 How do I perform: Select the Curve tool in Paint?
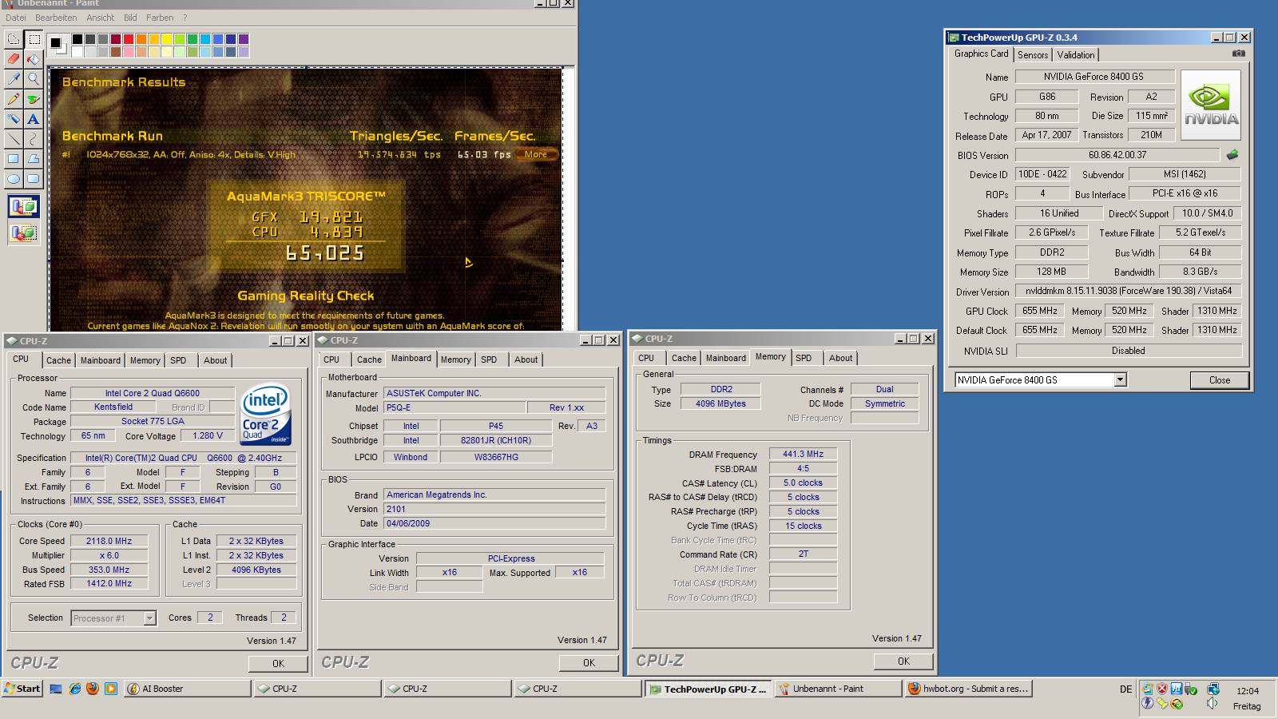[34, 139]
